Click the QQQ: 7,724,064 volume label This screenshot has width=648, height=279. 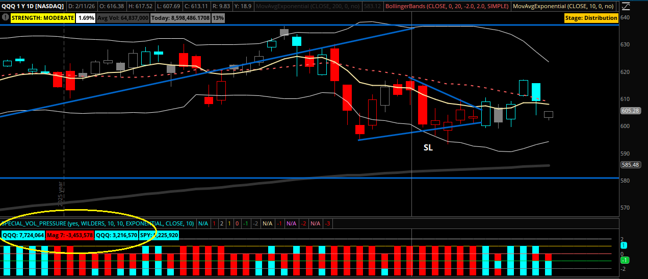22,235
